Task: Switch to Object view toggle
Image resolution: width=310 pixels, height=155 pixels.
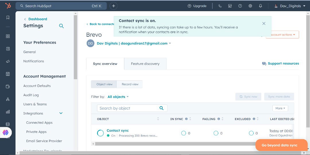Action: pyautogui.click(x=104, y=84)
